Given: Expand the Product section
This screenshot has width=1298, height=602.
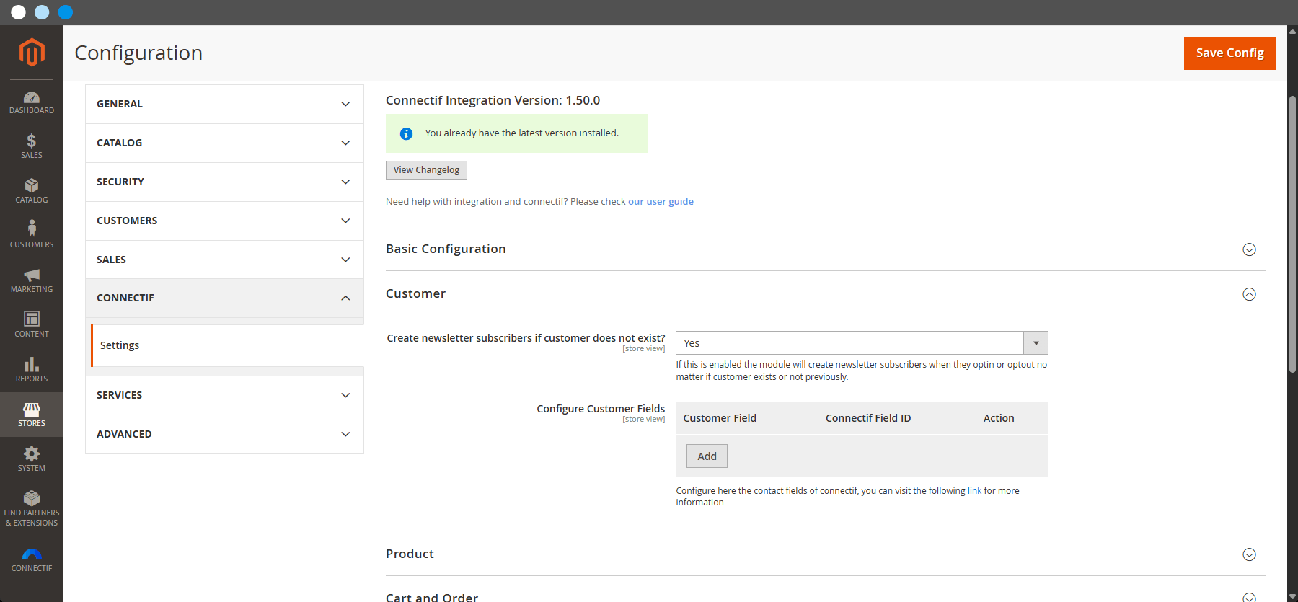Looking at the screenshot, I should click(x=1250, y=554).
